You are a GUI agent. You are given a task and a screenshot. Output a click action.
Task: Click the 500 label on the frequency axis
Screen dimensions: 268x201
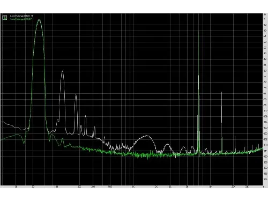tap(110, 187)
